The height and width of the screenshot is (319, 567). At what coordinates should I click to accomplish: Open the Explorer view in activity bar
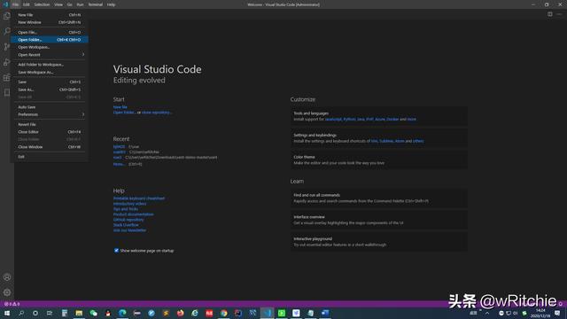pyautogui.click(x=7, y=16)
